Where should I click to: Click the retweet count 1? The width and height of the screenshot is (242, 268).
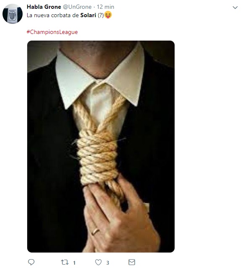point(74,263)
